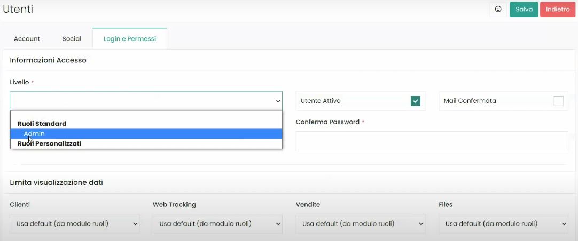Viewport: 578px width, 241px height.
Task: Uncheck the Utente Attivo checkbox
Action: (x=416, y=101)
